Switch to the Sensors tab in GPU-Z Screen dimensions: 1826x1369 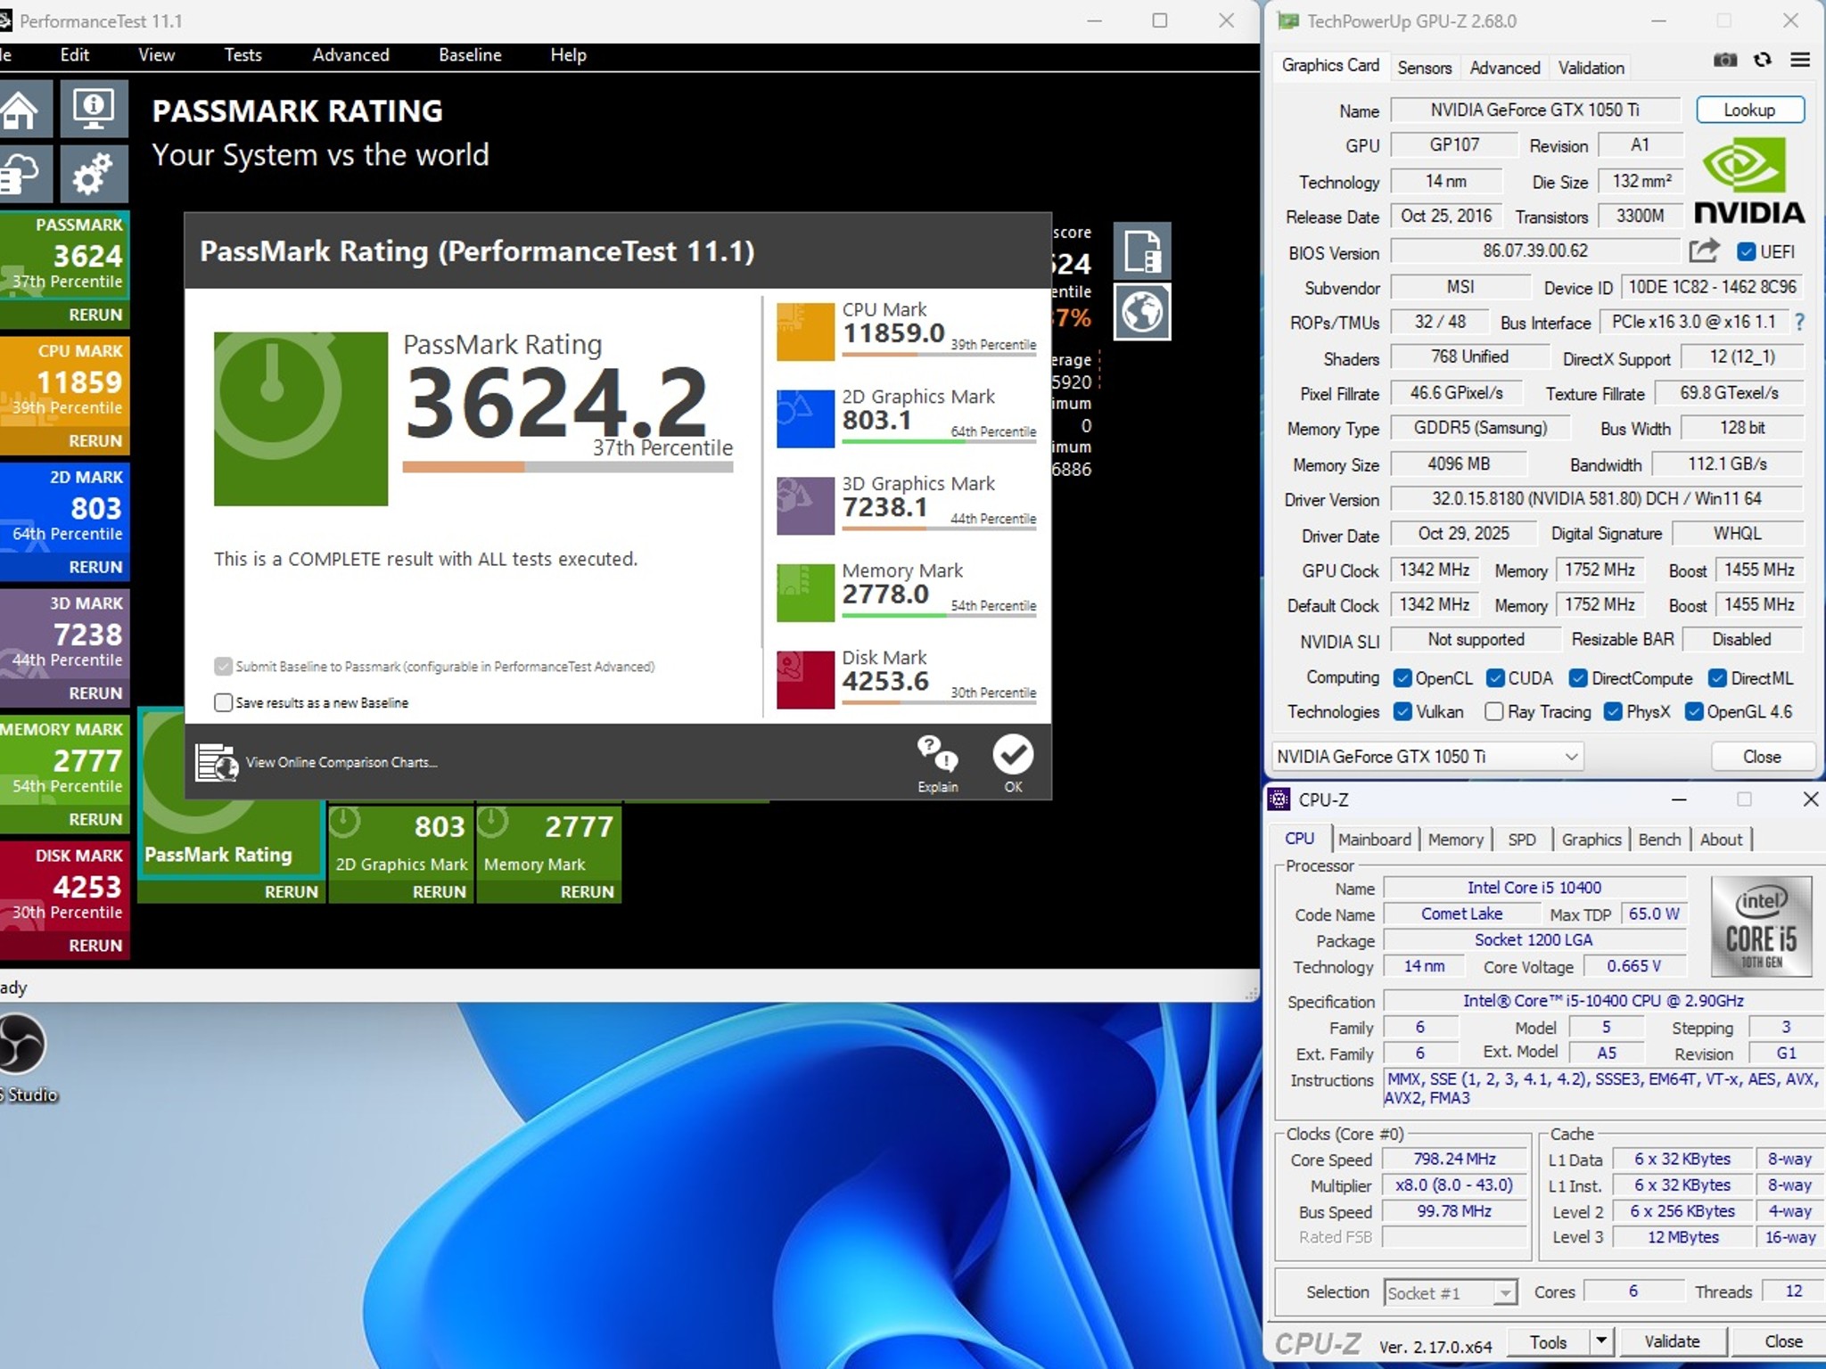pos(1425,68)
